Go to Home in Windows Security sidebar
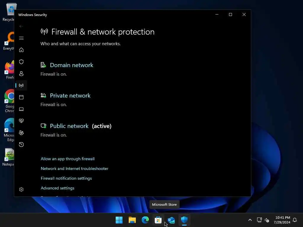The image size is (303, 227). click(x=21, y=50)
